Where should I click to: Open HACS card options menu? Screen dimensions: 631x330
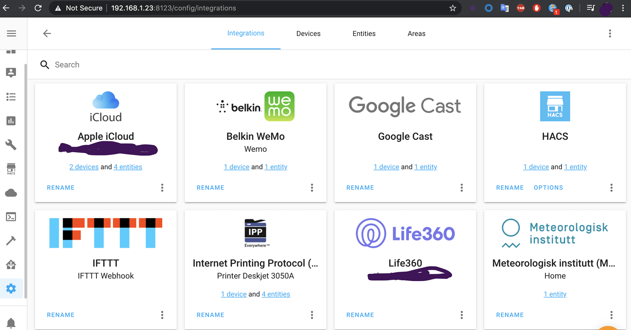coord(611,188)
